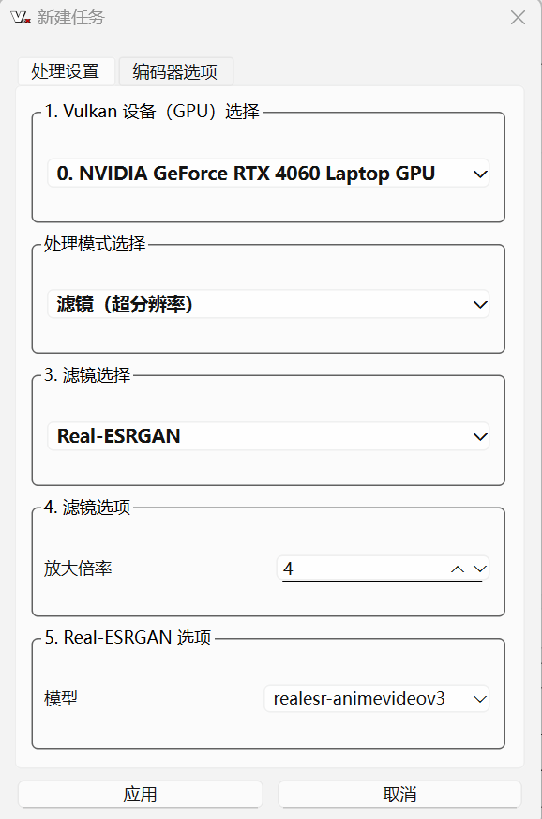Open the 滤镜（超分辨率）processing mode dropdown
Image resolution: width=542 pixels, height=819 pixels.
click(x=268, y=304)
